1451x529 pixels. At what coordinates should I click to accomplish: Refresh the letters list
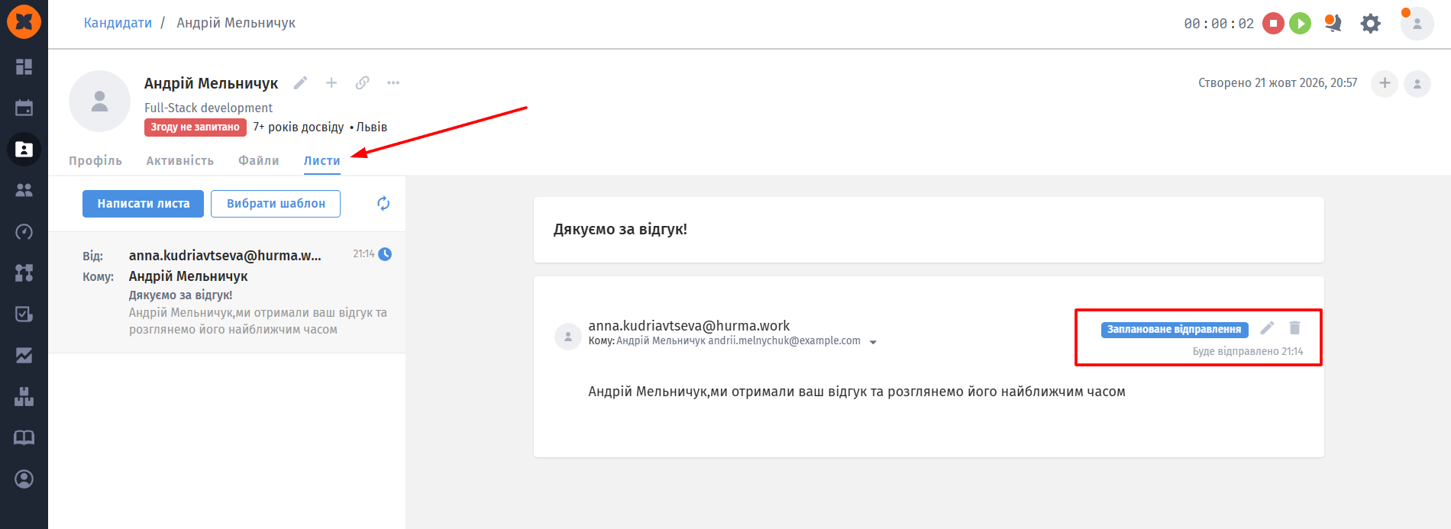tap(383, 203)
